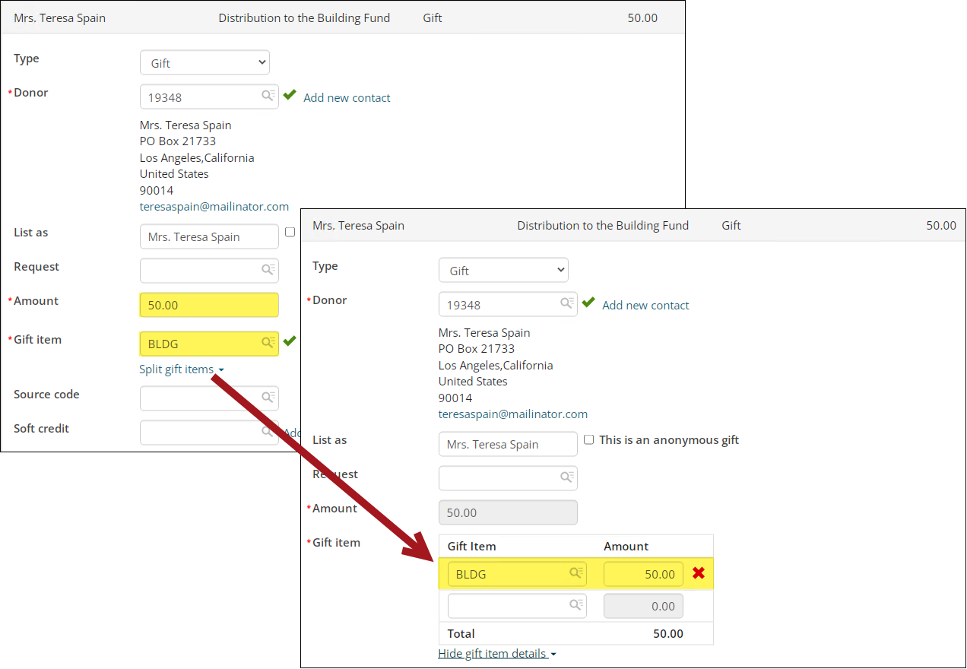
Task: Click Mrs. Teresa Spain header in front panel
Action: [358, 225]
